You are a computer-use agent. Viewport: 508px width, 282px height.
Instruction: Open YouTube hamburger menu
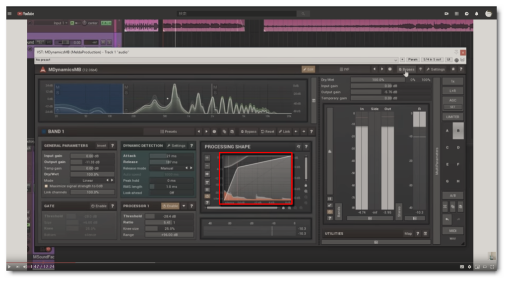click(10, 13)
